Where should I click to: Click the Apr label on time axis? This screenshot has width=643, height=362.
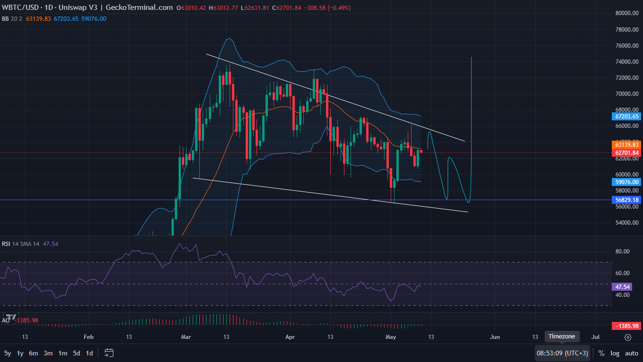coord(290,337)
